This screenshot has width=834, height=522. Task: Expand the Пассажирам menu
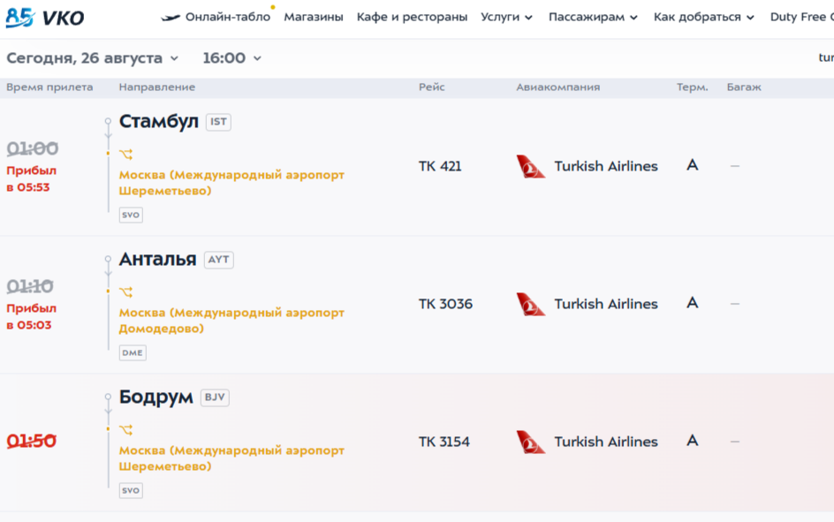coord(593,17)
